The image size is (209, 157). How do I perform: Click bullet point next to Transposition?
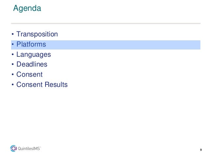(x=13, y=34)
